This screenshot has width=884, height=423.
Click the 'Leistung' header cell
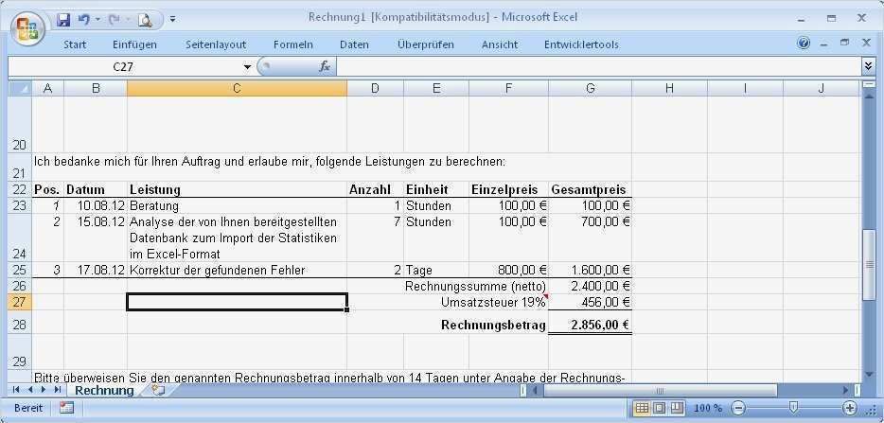237,189
